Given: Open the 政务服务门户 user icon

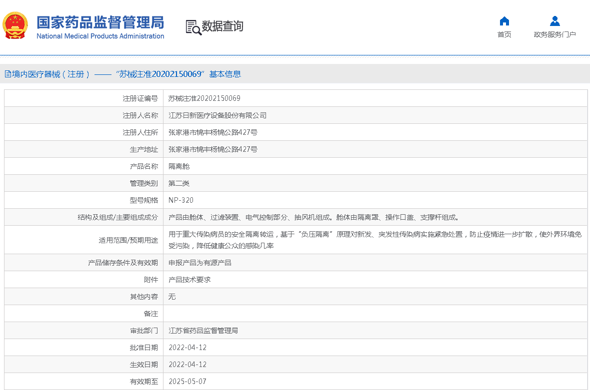Looking at the screenshot, I should (554, 21).
